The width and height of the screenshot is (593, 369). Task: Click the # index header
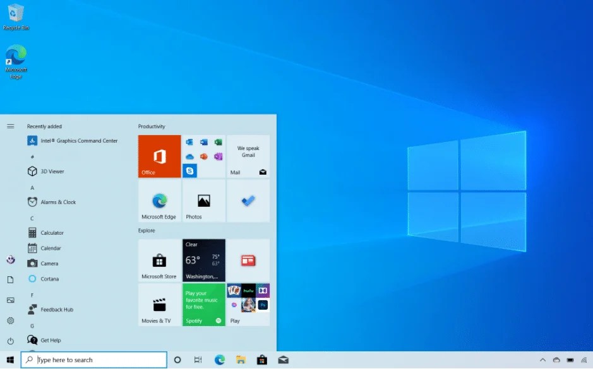click(32, 156)
